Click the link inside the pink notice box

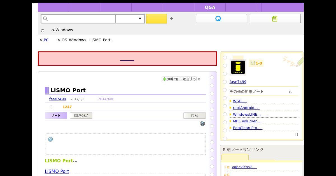[127, 59]
